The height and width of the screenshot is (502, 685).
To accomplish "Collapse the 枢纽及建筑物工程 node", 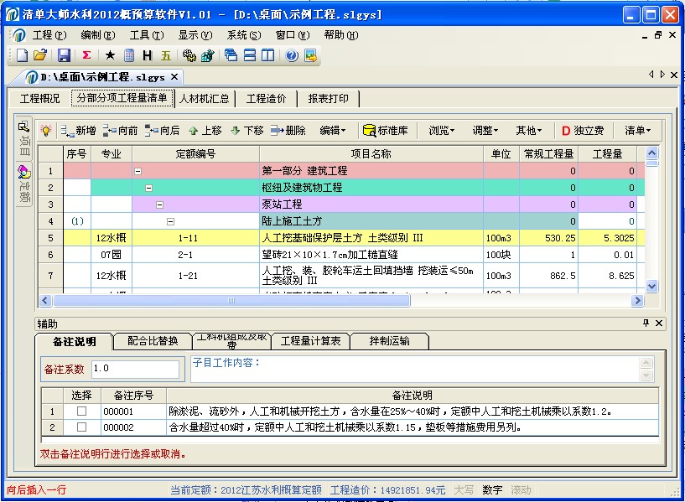I will (x=149, y=188).
